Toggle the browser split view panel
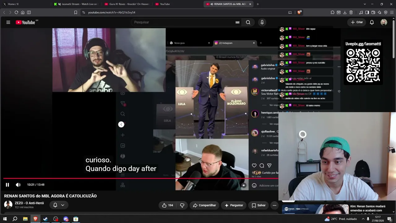The width and height of the screenshot is (396, 223). point(29,12)
